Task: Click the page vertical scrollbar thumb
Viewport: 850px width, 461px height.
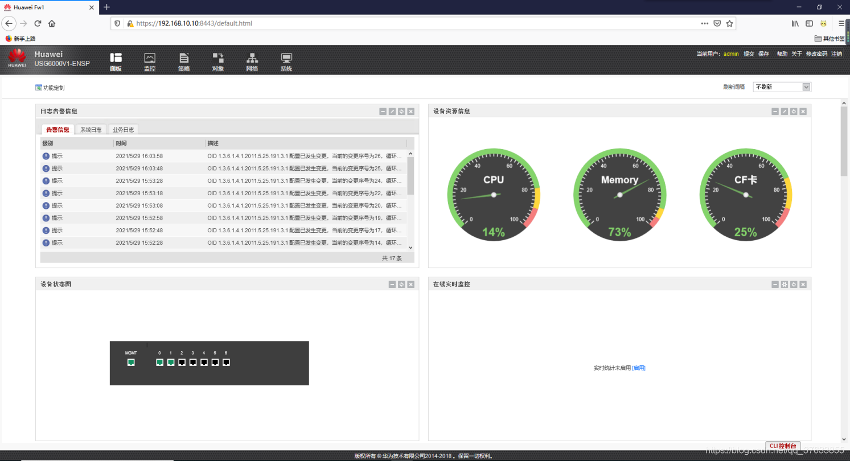Action: click(x=844, y=141)
